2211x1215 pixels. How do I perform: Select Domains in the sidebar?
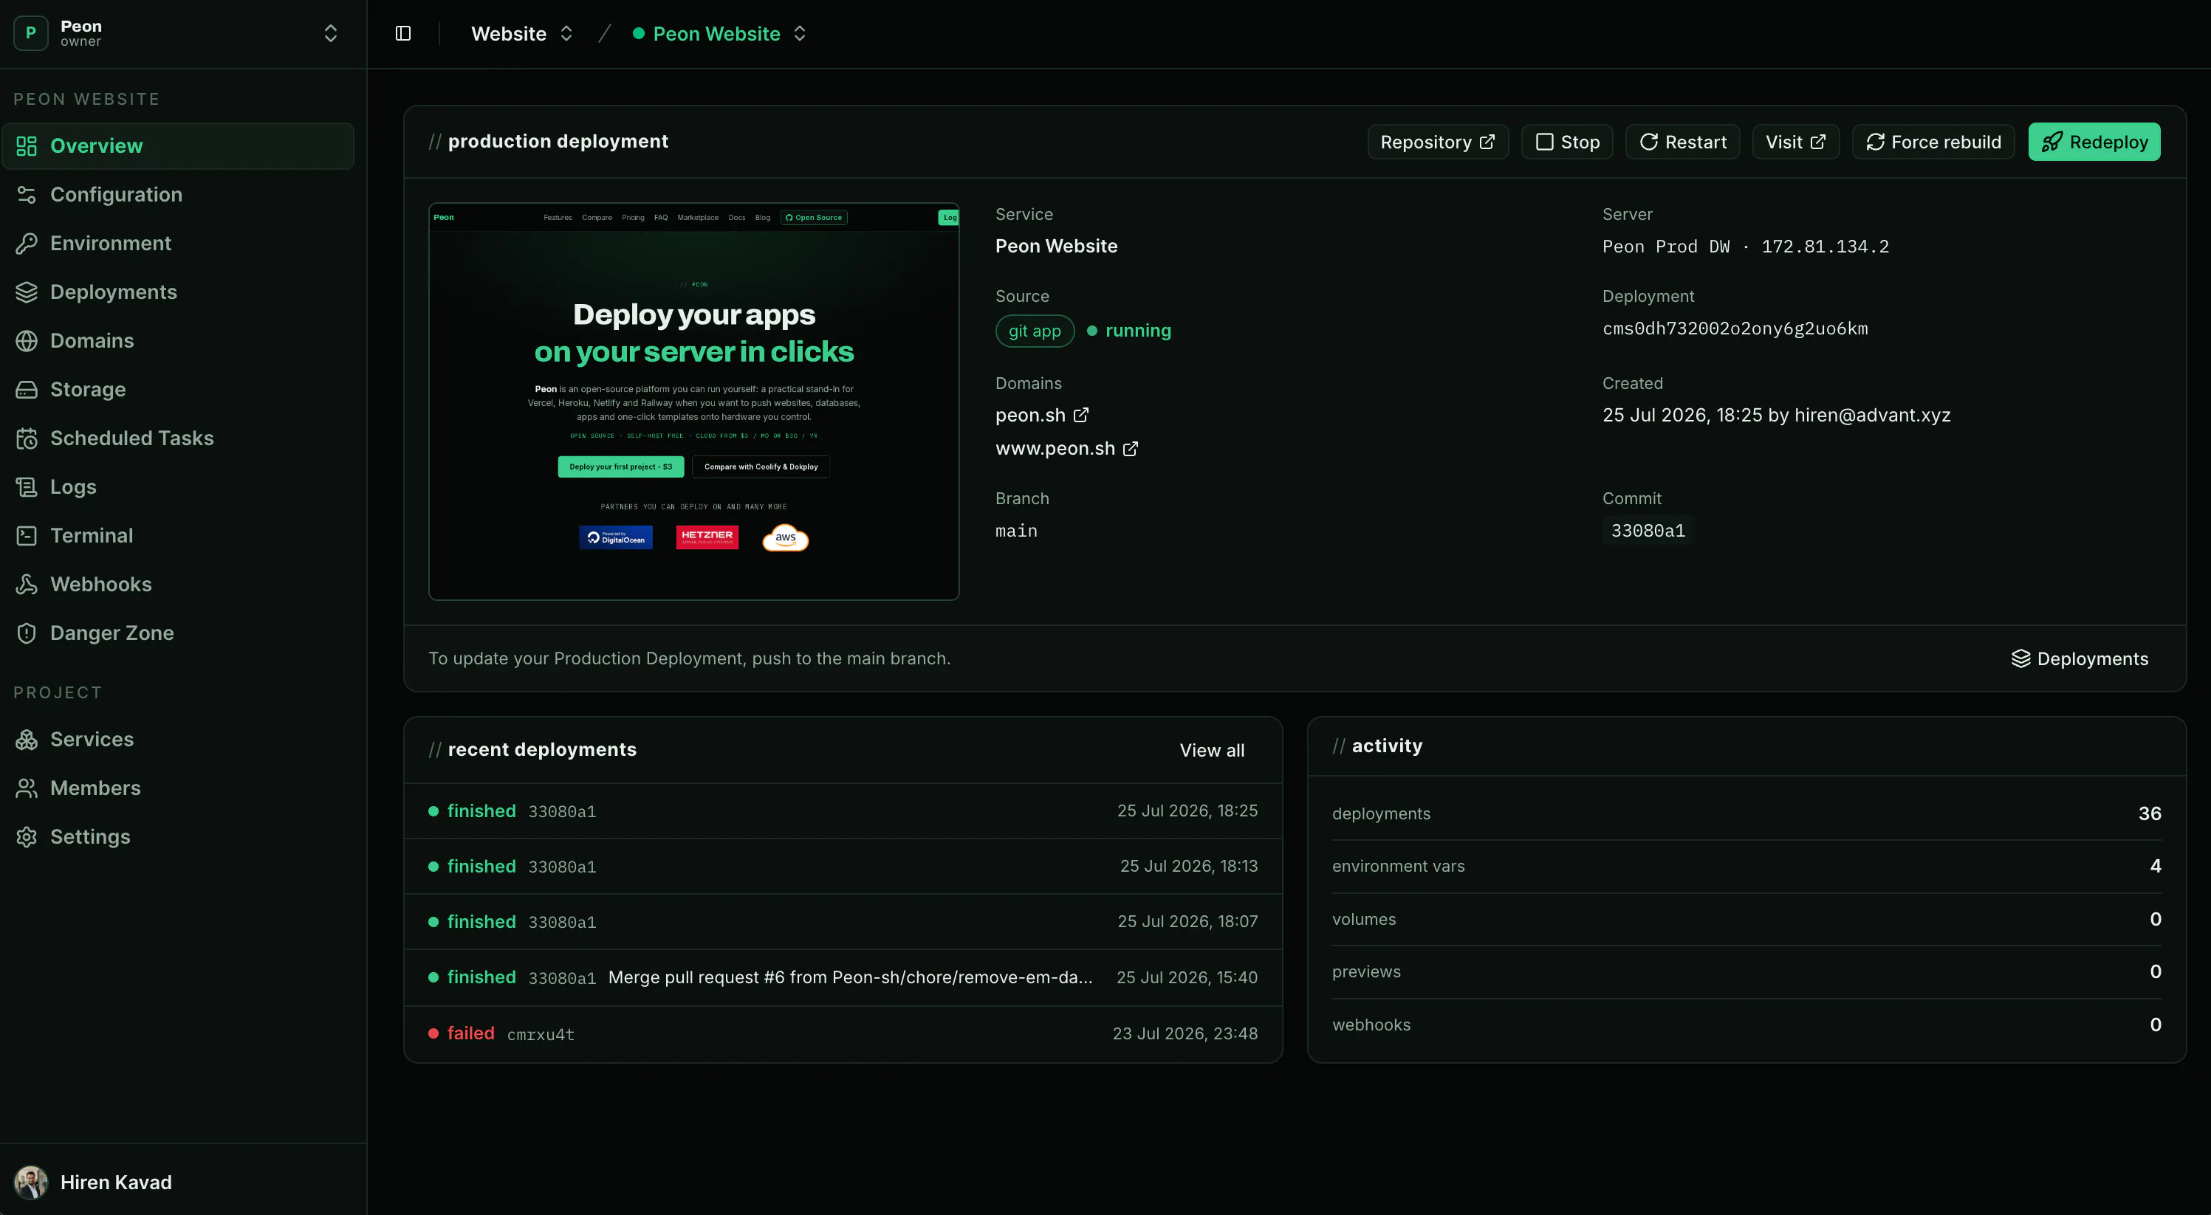pos(178,340)
